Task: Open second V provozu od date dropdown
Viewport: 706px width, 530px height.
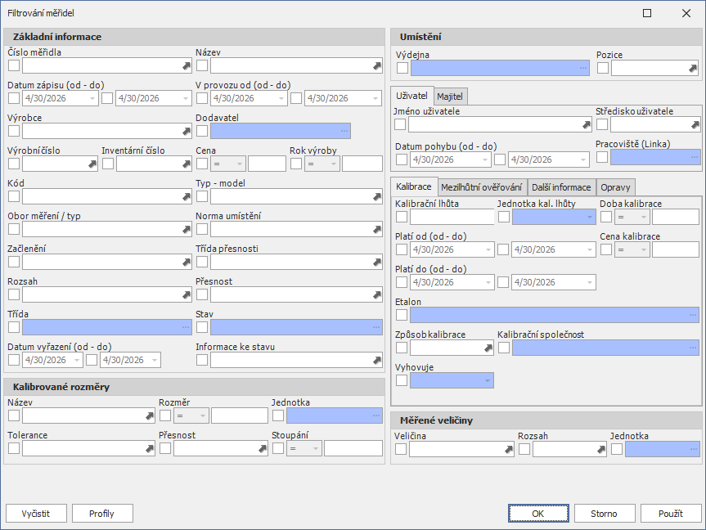Action: [375, 98]
